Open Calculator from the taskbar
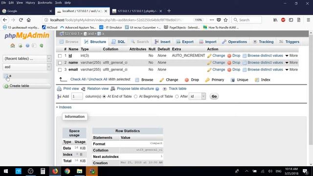 pos(43,171)
